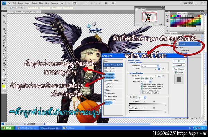Click the Navigator zoom out icon
Image resolution: width=208 pixels, height=137 pixels.
[x=145, y=24]
